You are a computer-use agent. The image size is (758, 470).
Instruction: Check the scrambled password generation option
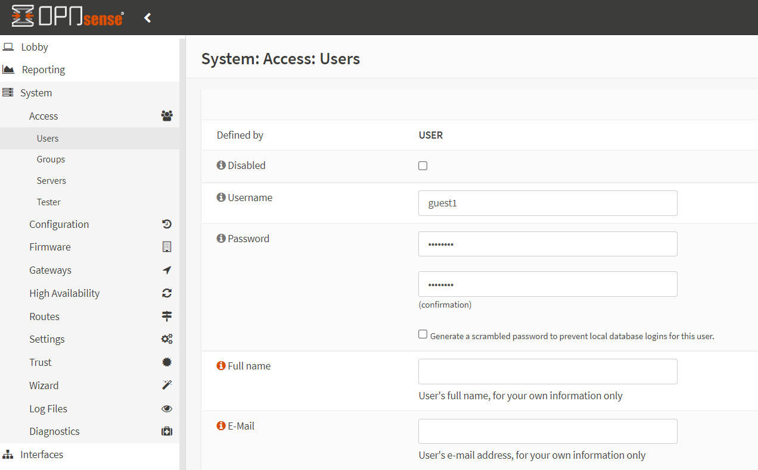tap(423, 334)
